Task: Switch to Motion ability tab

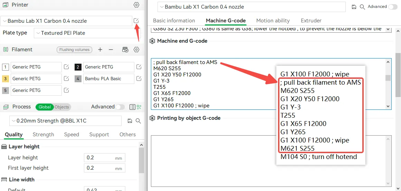Action: click(273, 21)
